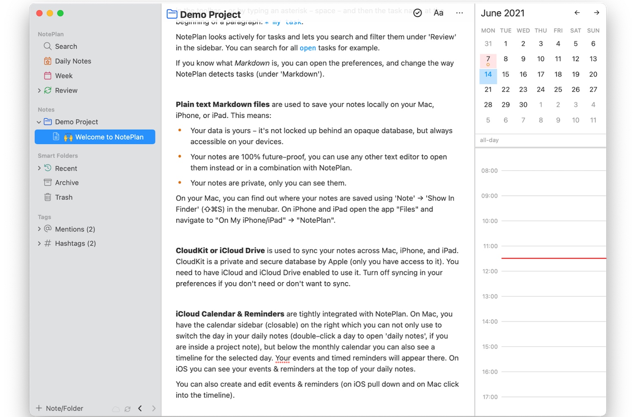The width and height of the screenshot is (636, 417).
Task: Navigate back with the left chevron
Action: tap(140, 408)
